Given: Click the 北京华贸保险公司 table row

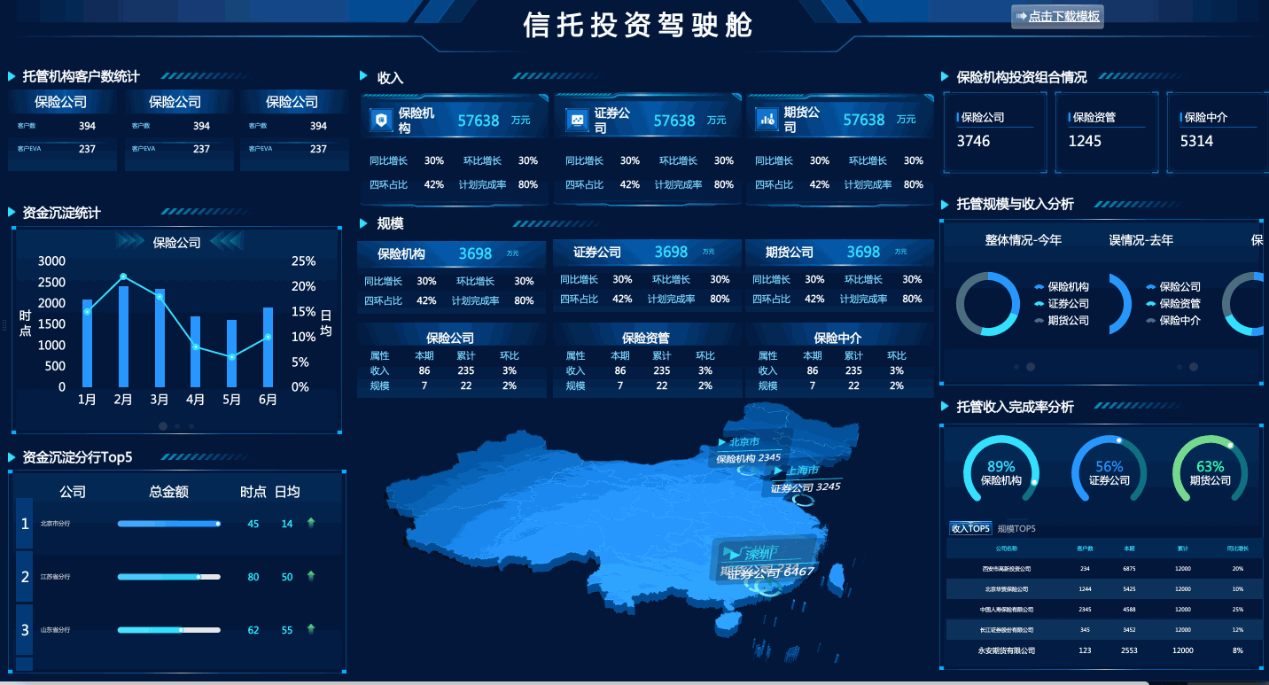Looking at the screenshot, I should click(1103, 588).
